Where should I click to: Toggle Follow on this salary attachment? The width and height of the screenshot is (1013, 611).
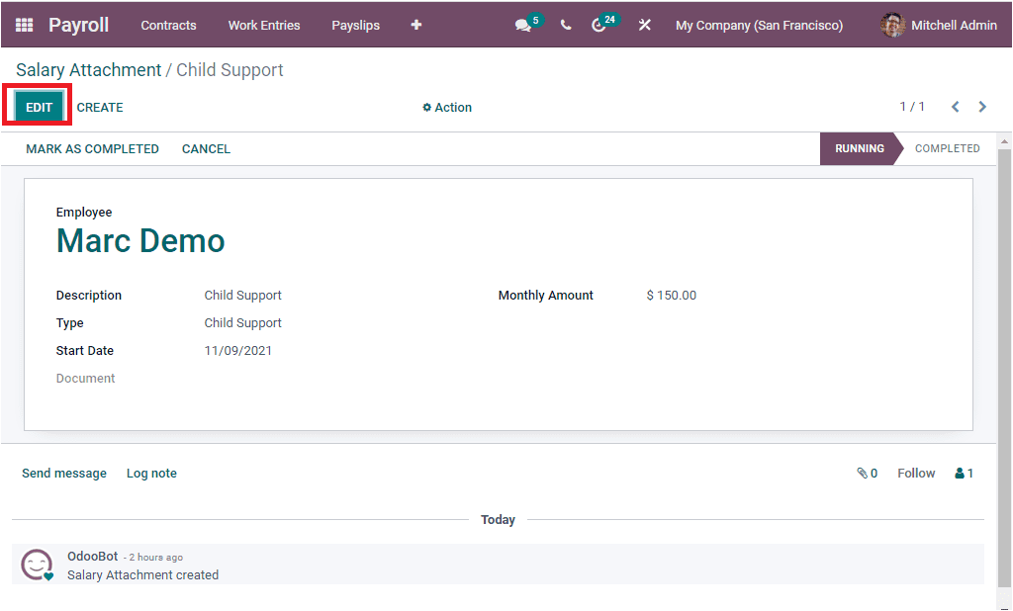point(915,473)
